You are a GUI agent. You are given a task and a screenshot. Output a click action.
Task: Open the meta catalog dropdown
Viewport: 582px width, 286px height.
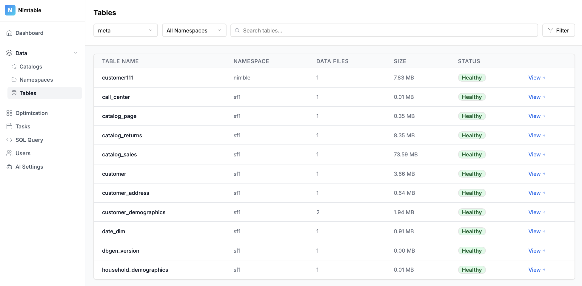point(125,30)
